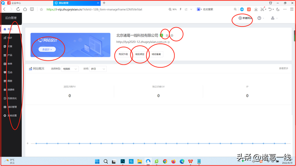This screenshot has height=166, width=296.
Task: Click the browser skin shirt icon
Action: tap(271, 3)
